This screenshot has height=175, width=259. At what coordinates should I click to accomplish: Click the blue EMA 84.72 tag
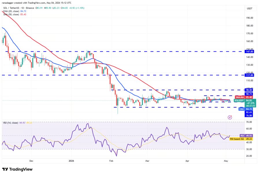pos(246,109)
